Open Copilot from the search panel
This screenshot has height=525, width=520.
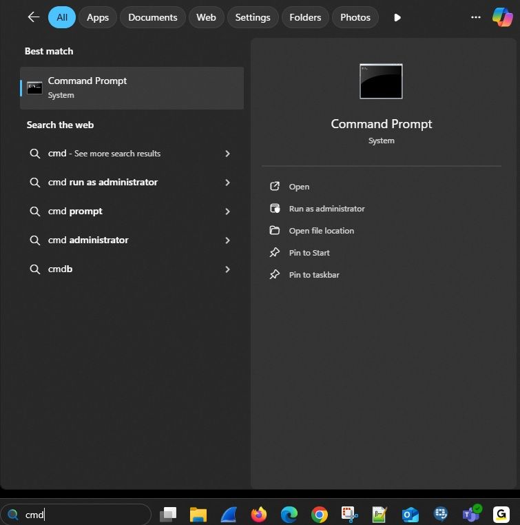tap(502, 17)
